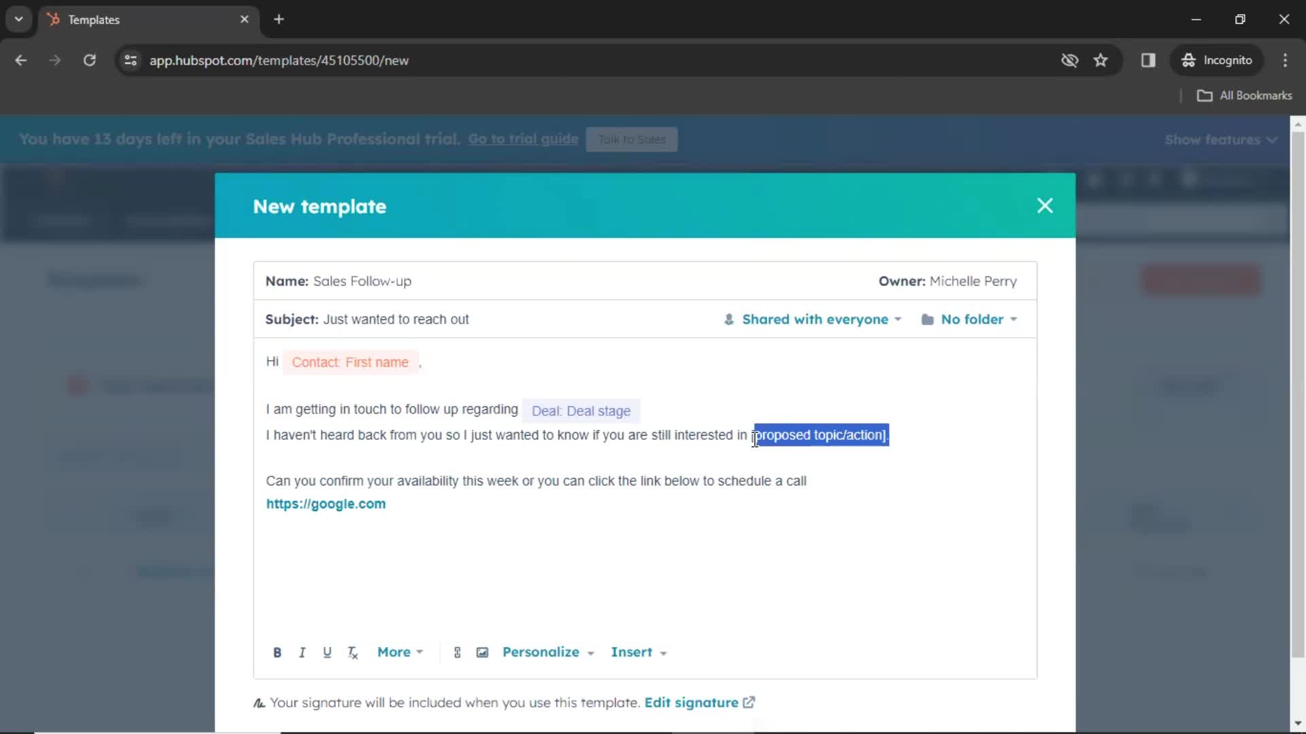Expand the More formatting options dropdown

click(398, 652)
